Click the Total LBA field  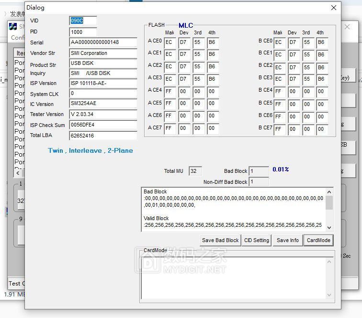click(103, 136)
